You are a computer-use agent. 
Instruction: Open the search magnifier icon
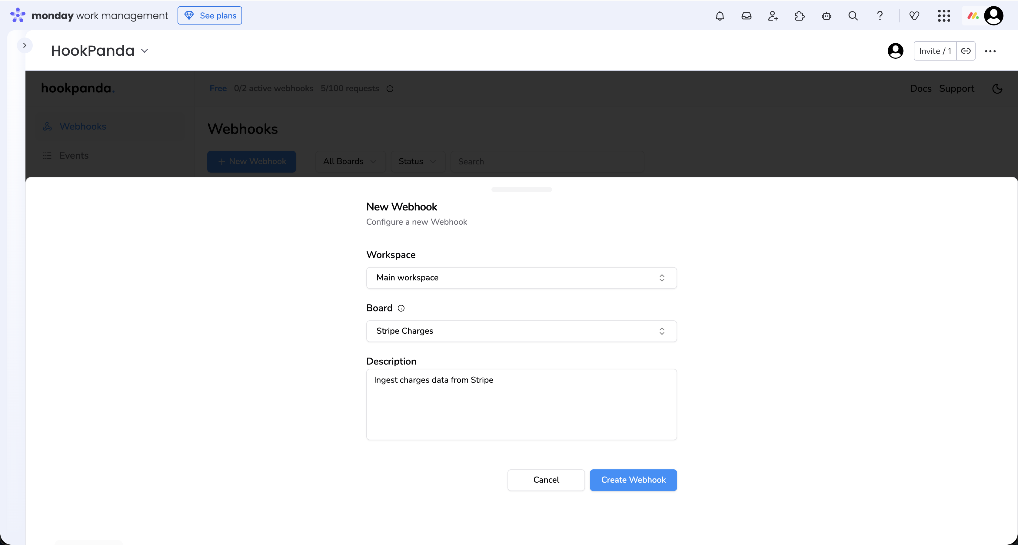tap(853, 16)
